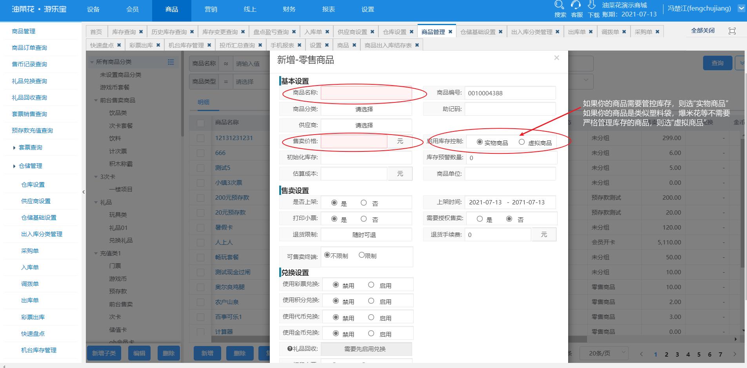Open 报表 top menu
The height and width of the screenshot is (368, 747).
click(x=329, y=9)
